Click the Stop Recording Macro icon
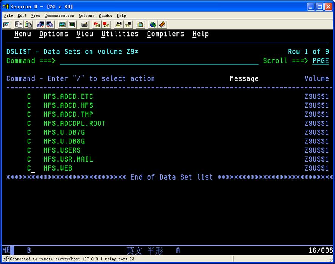Screen dimensions: 335x264 (107, 25)
